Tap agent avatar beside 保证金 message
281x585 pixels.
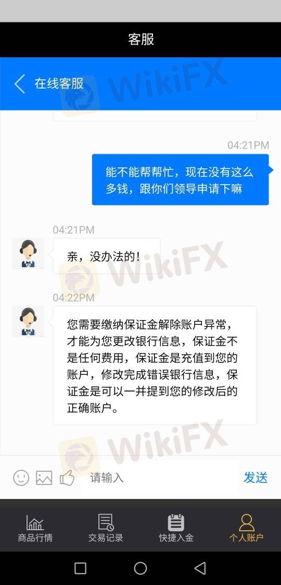[28, 321]
